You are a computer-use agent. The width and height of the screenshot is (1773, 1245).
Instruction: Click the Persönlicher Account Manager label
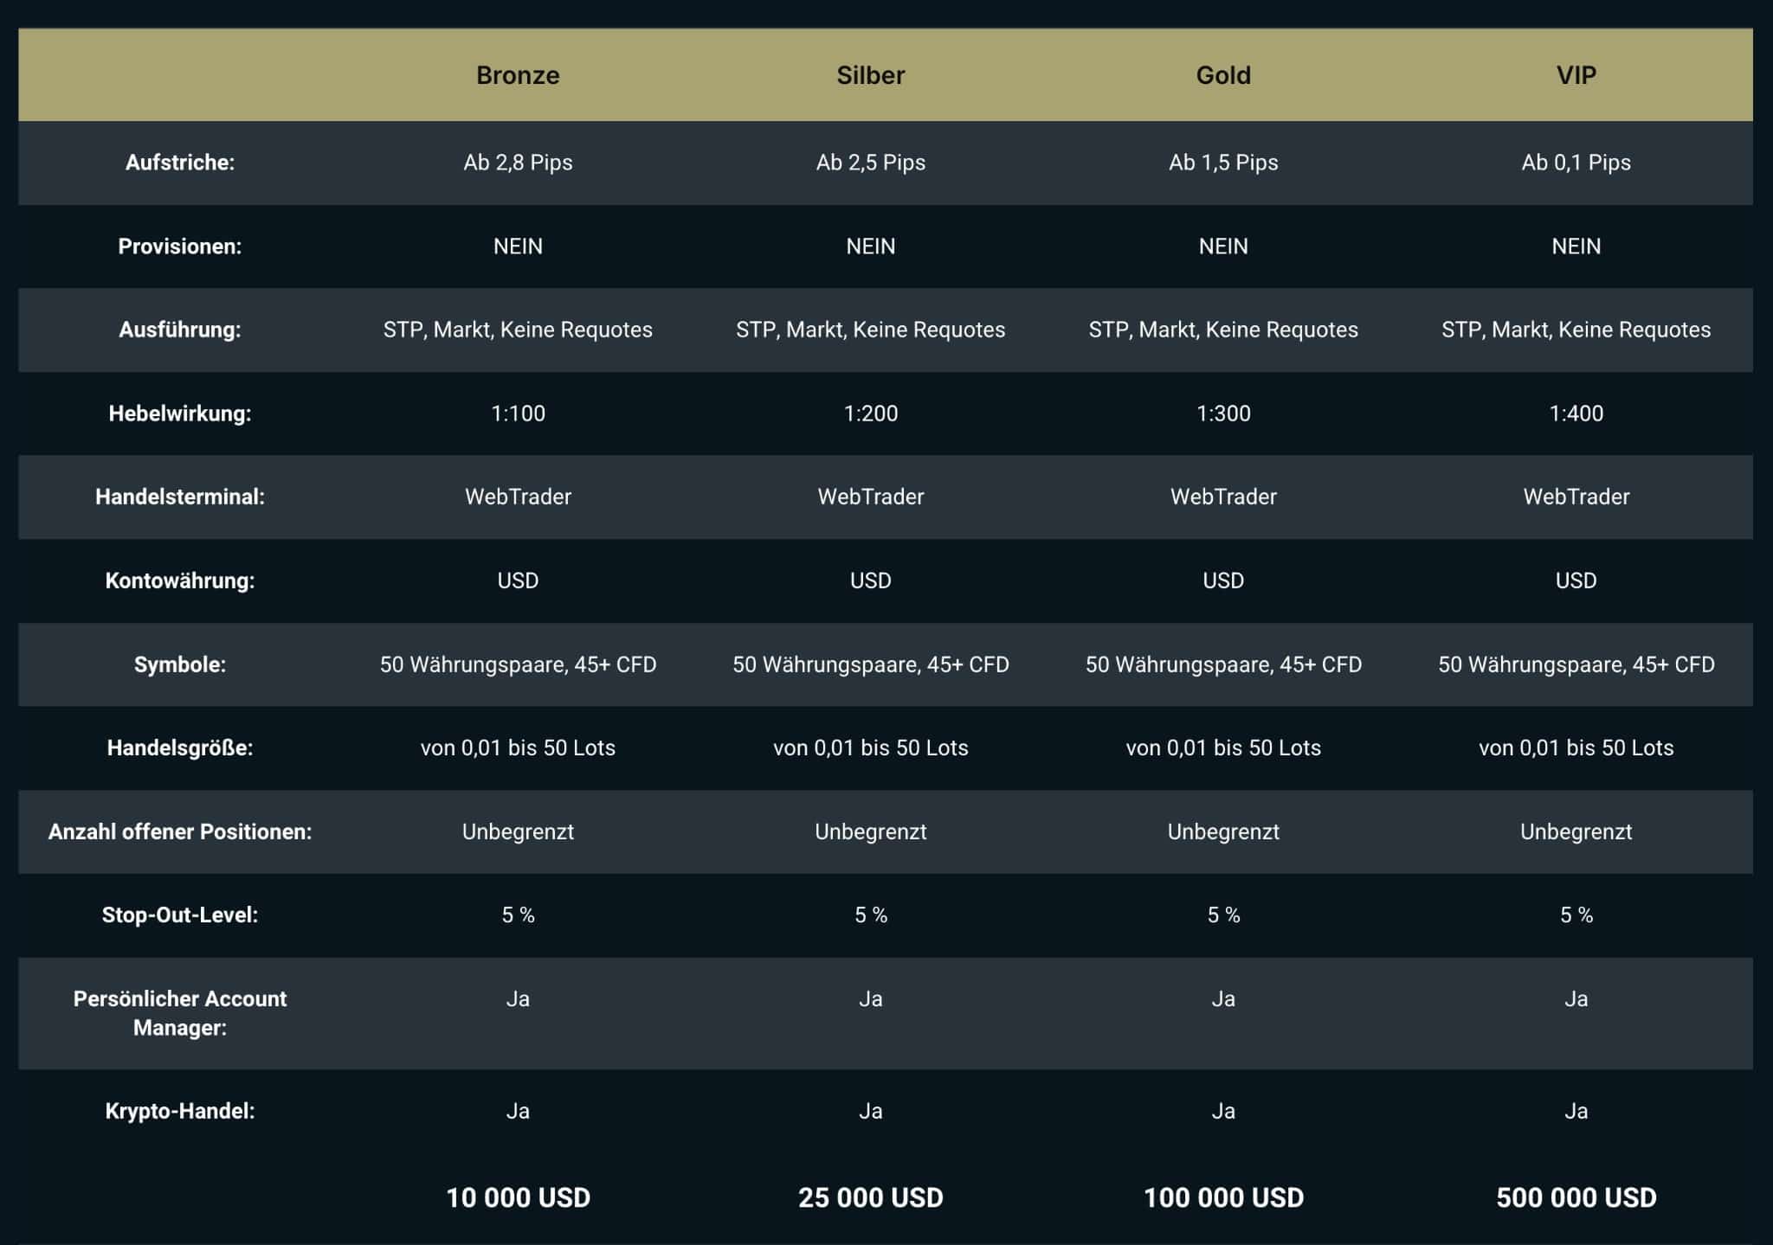pyautogui.click(x=180, y=1013)
